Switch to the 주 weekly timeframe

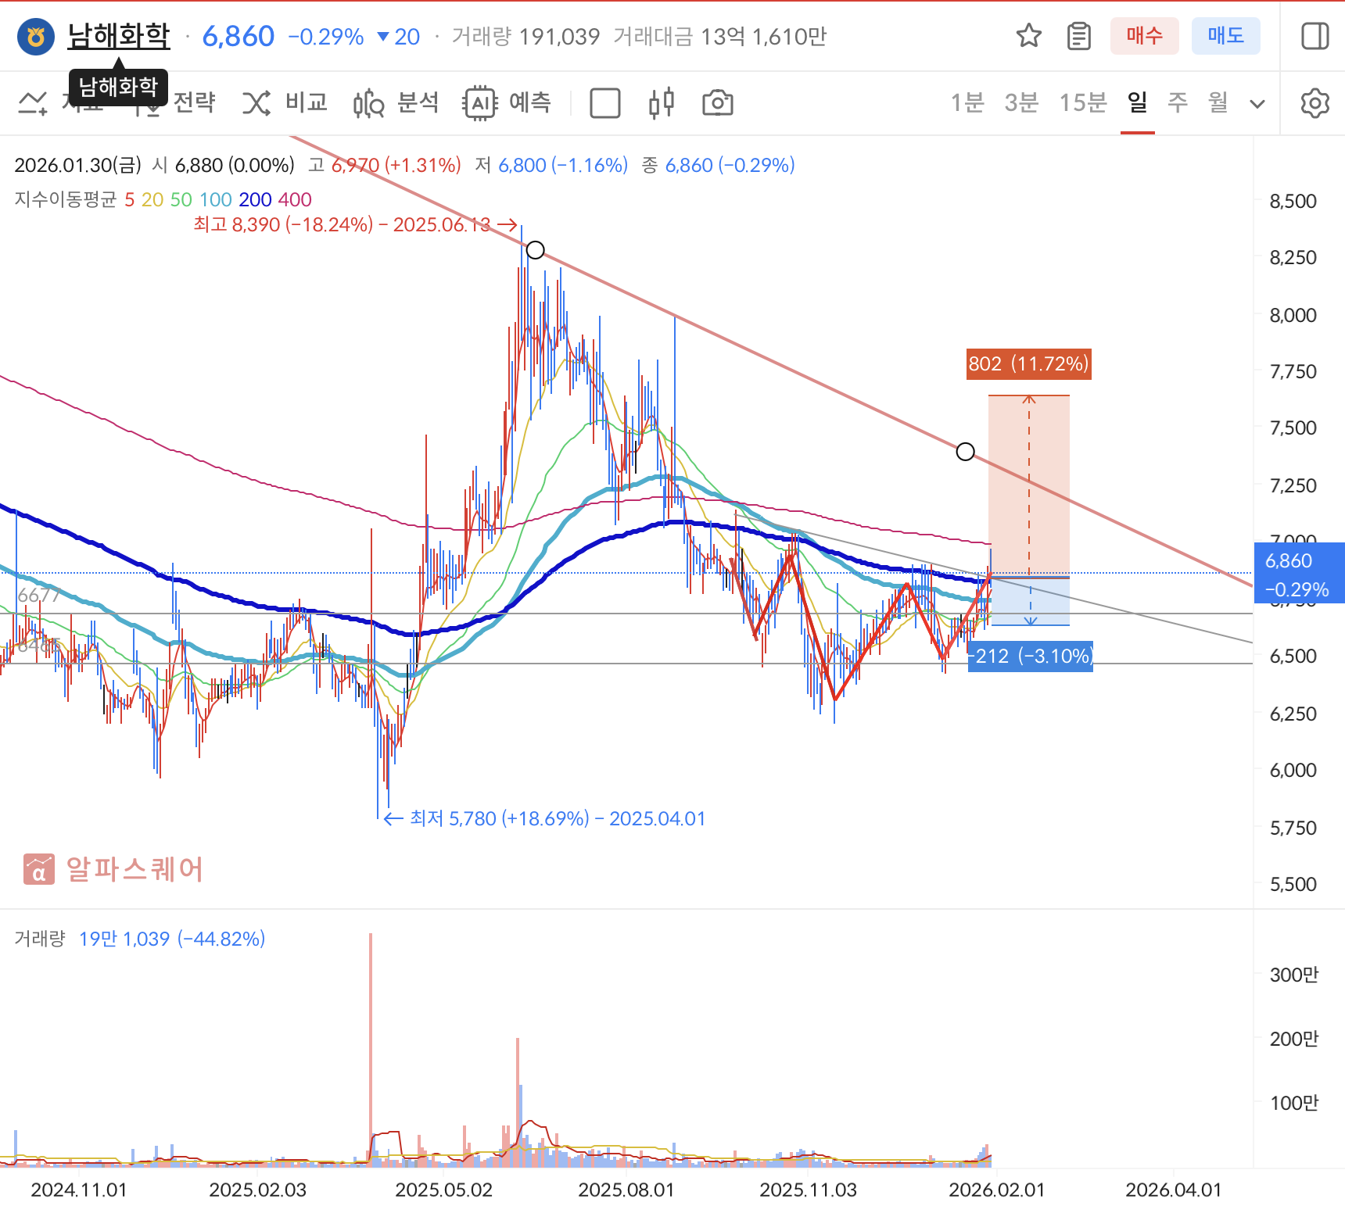[1177, 102]
